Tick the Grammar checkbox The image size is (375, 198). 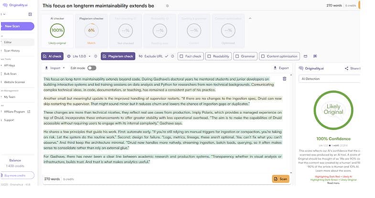click(237, 56)
